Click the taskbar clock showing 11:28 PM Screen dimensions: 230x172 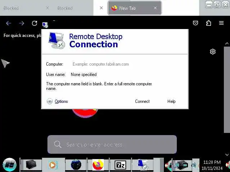pyautogui.click(x=212, y=165)
